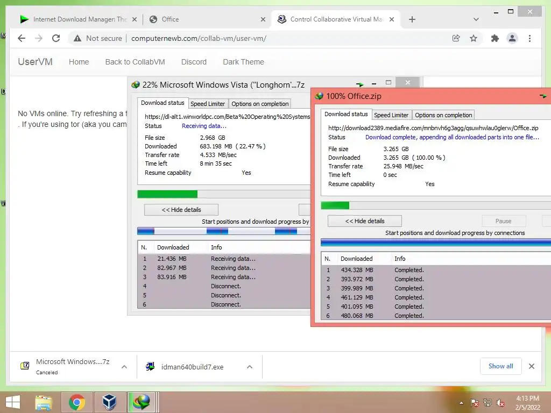The height and width of the screenshot is (413, 551).
Task: Click the UserVM brand link
Action: pos(35,62)
